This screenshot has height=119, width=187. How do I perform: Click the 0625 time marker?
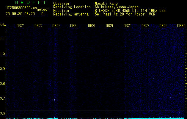(x=92, y=26)
